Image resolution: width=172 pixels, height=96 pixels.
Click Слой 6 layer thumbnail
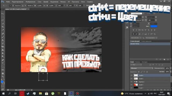[x=136, y=75]
